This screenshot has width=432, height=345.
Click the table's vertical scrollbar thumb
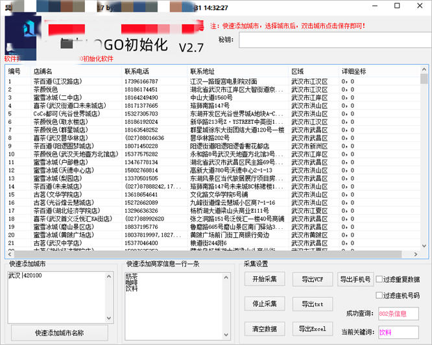point(424,78)
